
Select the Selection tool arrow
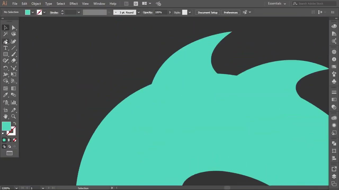click(6, 28)
